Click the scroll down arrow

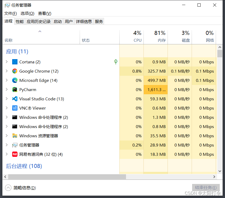coord(220,171)
